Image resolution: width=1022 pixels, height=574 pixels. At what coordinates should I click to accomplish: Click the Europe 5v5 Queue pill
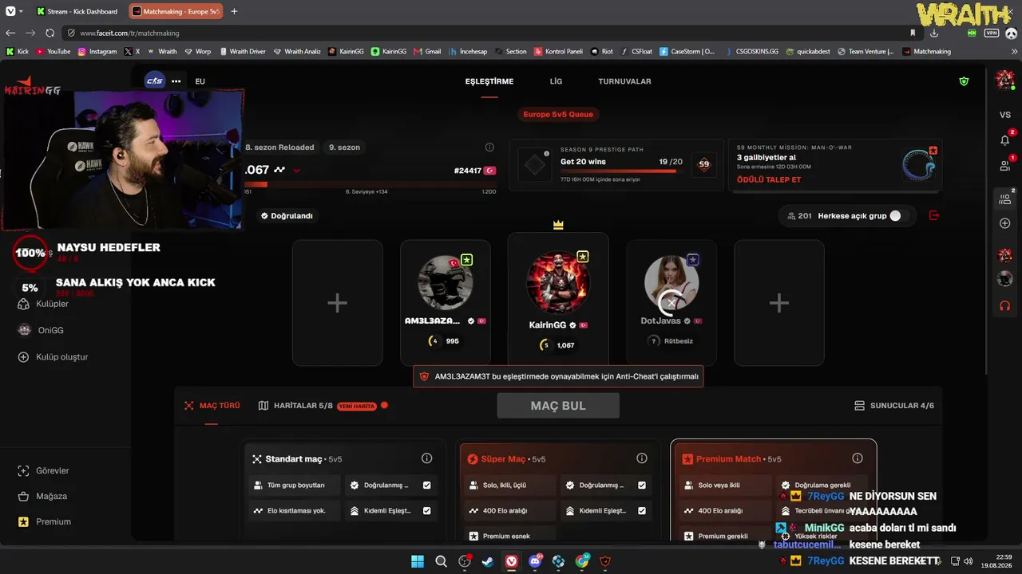(558, 114)
